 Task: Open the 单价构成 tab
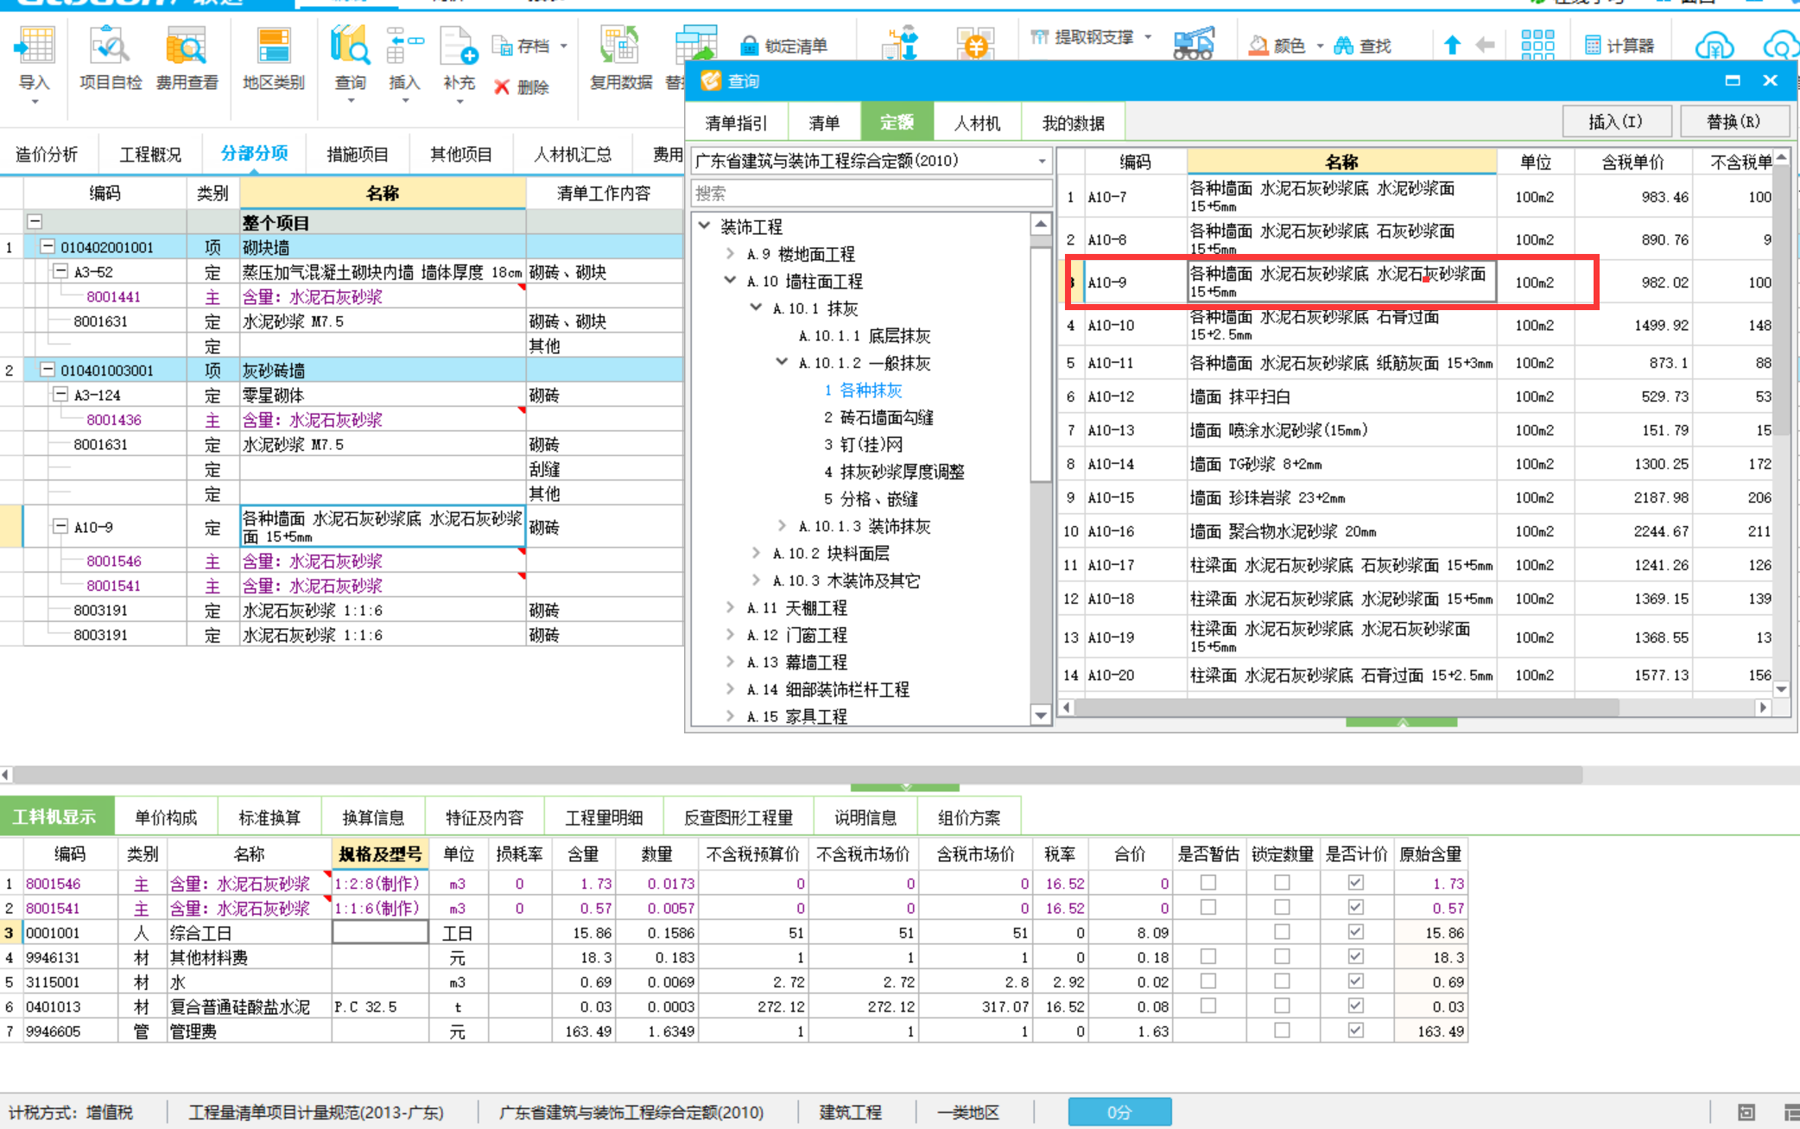[x=166, y=817]
